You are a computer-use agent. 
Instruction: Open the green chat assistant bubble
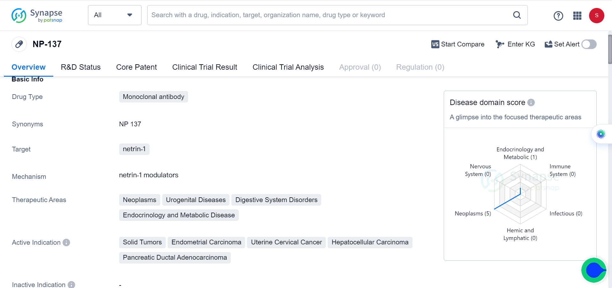point(594,270)
